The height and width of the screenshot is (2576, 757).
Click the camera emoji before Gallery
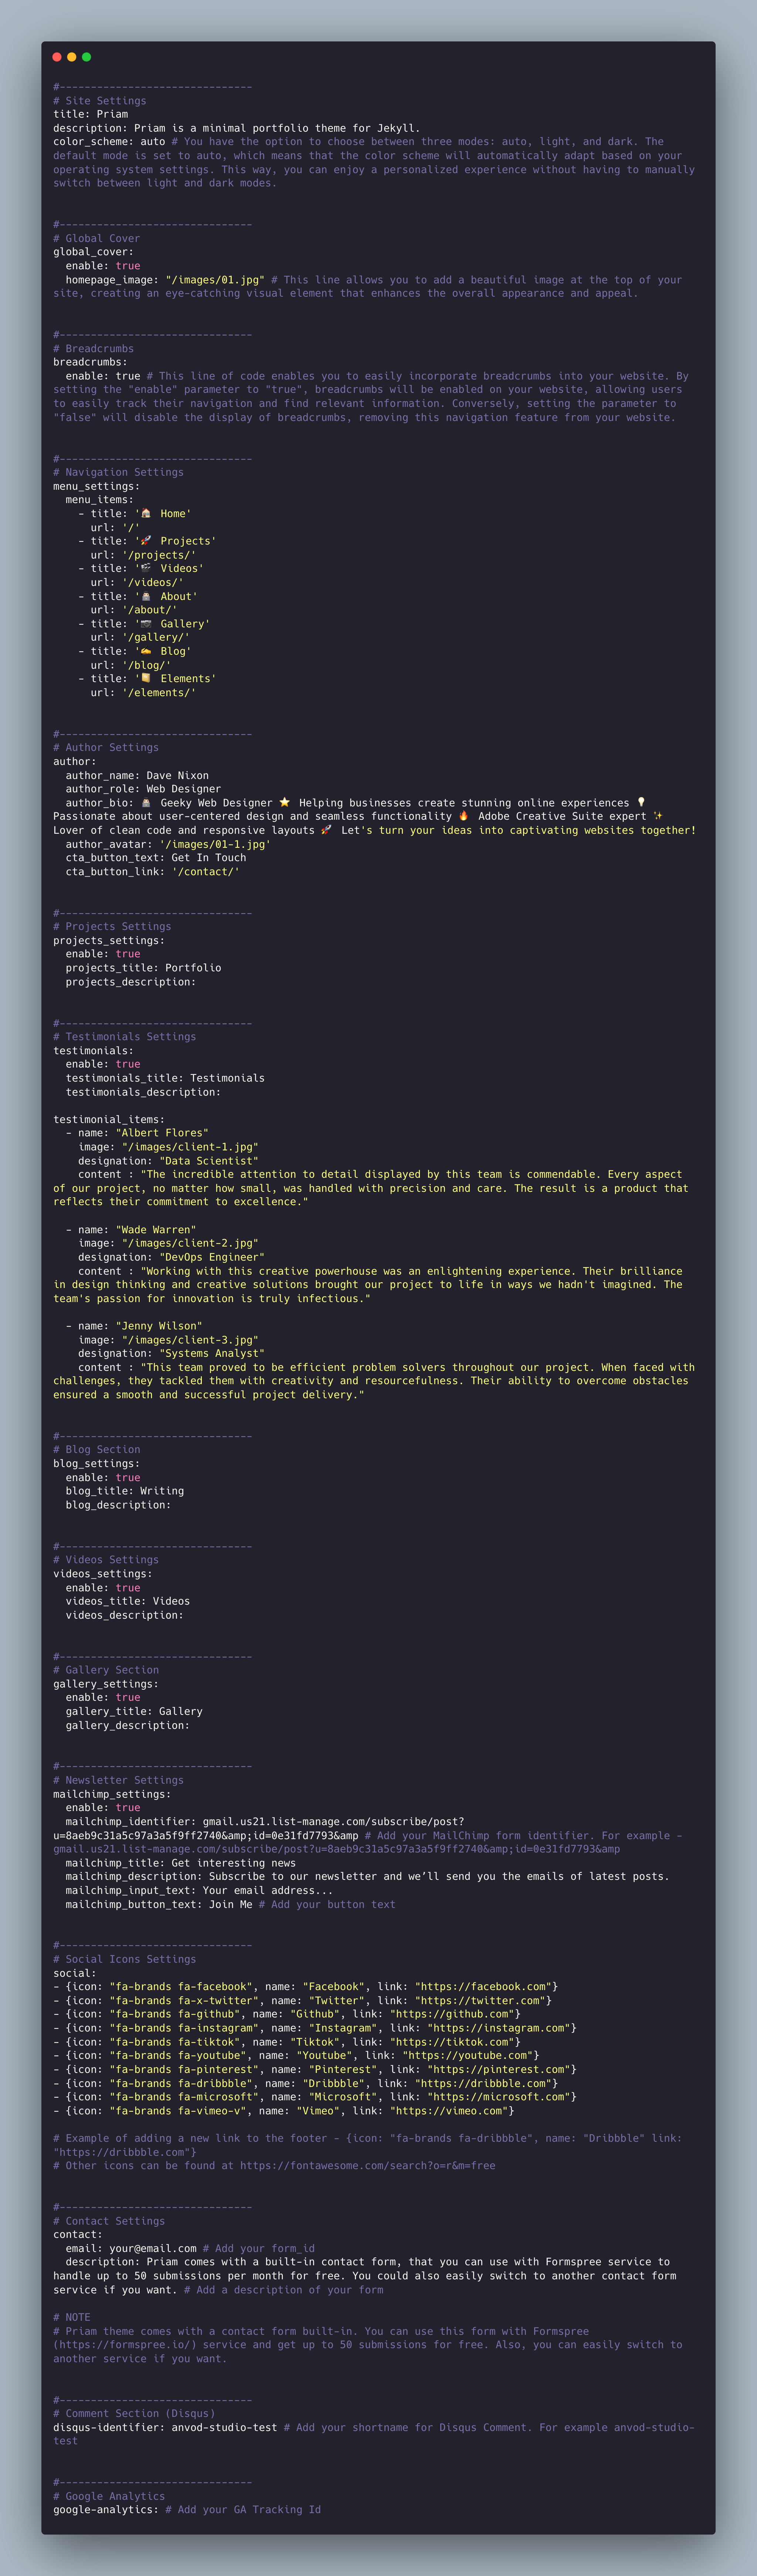146,623
